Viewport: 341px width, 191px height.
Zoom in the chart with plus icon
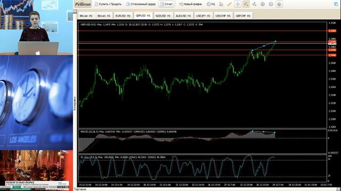coord(263,4)
